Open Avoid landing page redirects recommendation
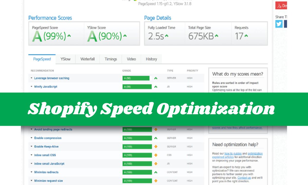 tap(53, 130)
